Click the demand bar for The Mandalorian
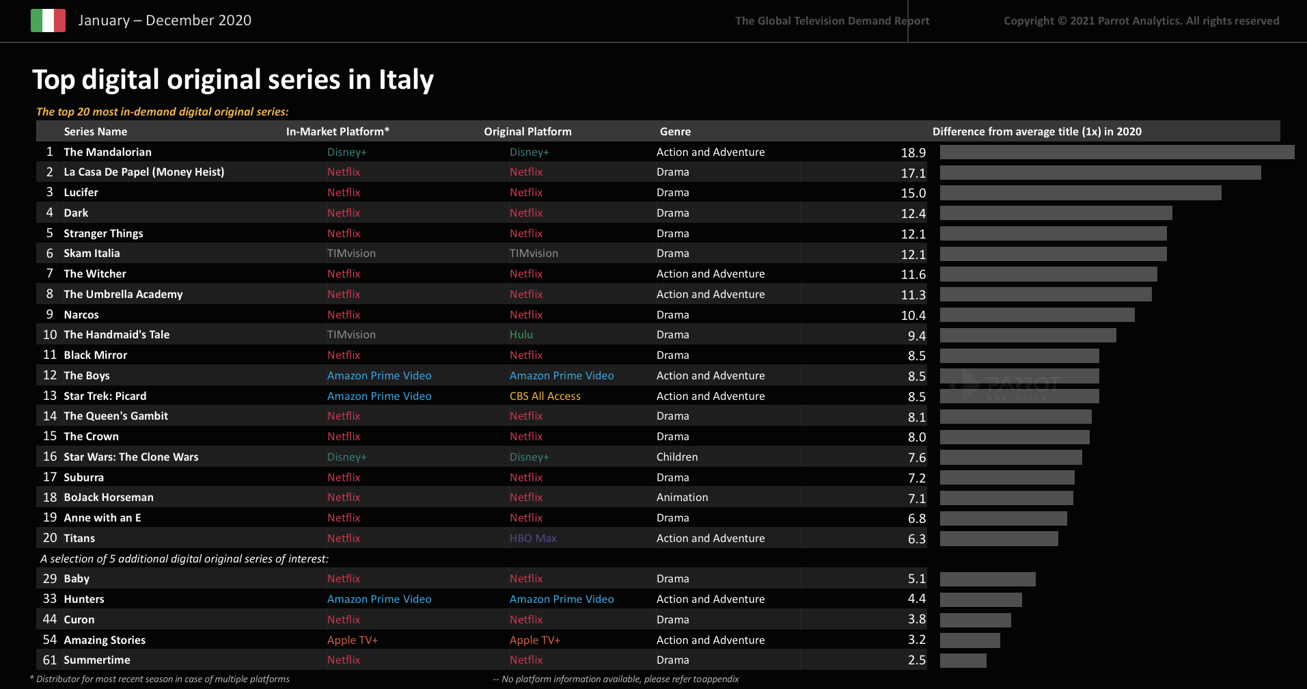Screen dimensions: 1307x689 pos(1117,152)
